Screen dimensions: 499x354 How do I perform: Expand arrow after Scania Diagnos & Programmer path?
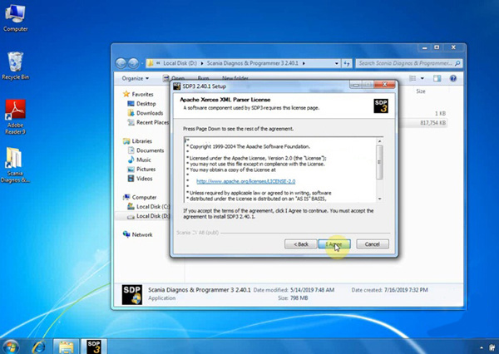click(x=304, y=63)
